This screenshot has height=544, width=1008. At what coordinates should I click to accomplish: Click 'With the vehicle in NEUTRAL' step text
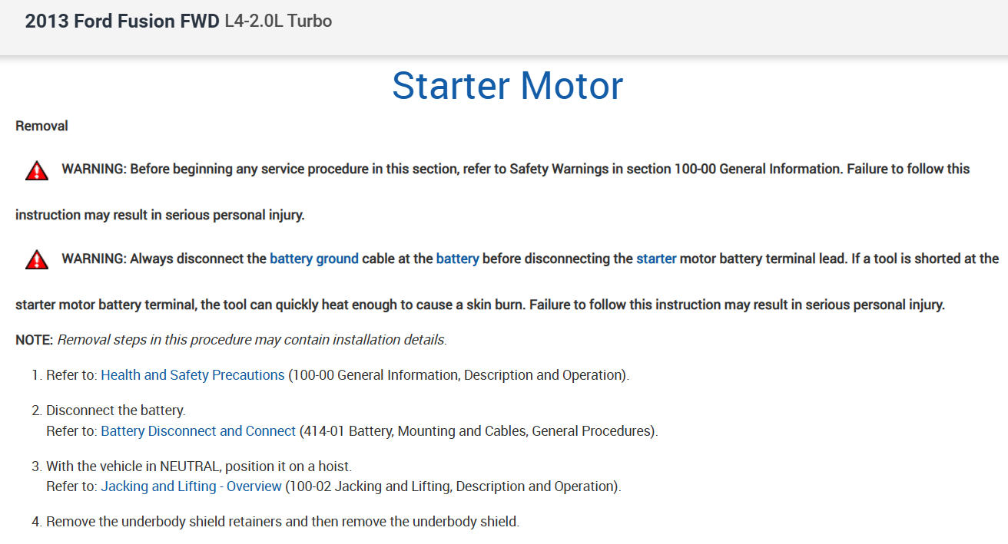200,467
